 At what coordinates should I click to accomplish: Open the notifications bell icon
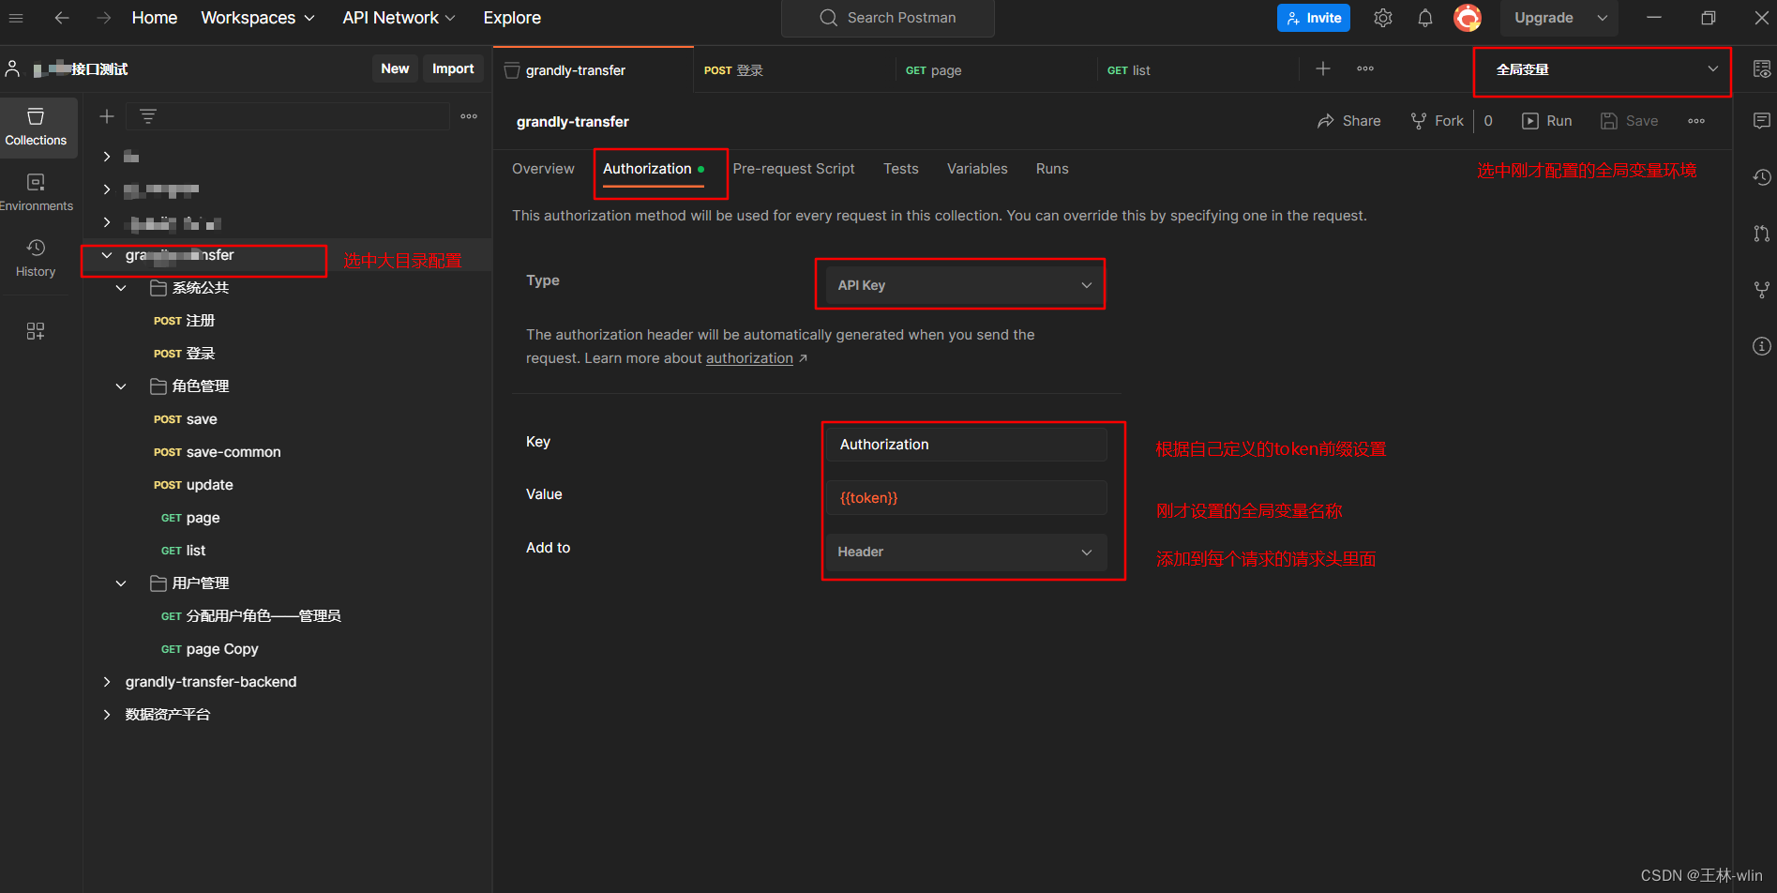(1425, 18)
